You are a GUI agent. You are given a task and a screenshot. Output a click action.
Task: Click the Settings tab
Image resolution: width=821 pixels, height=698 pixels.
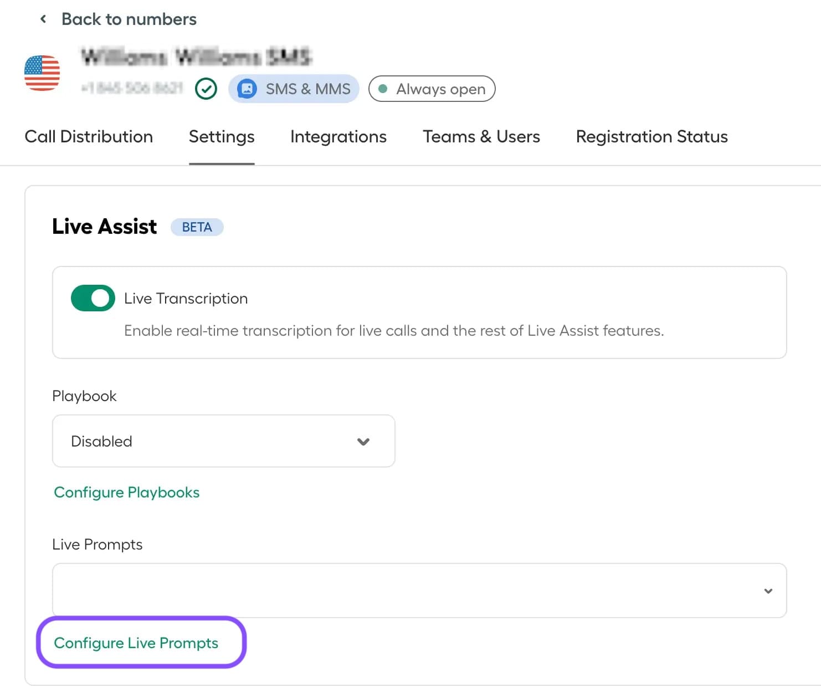point(221,136)
